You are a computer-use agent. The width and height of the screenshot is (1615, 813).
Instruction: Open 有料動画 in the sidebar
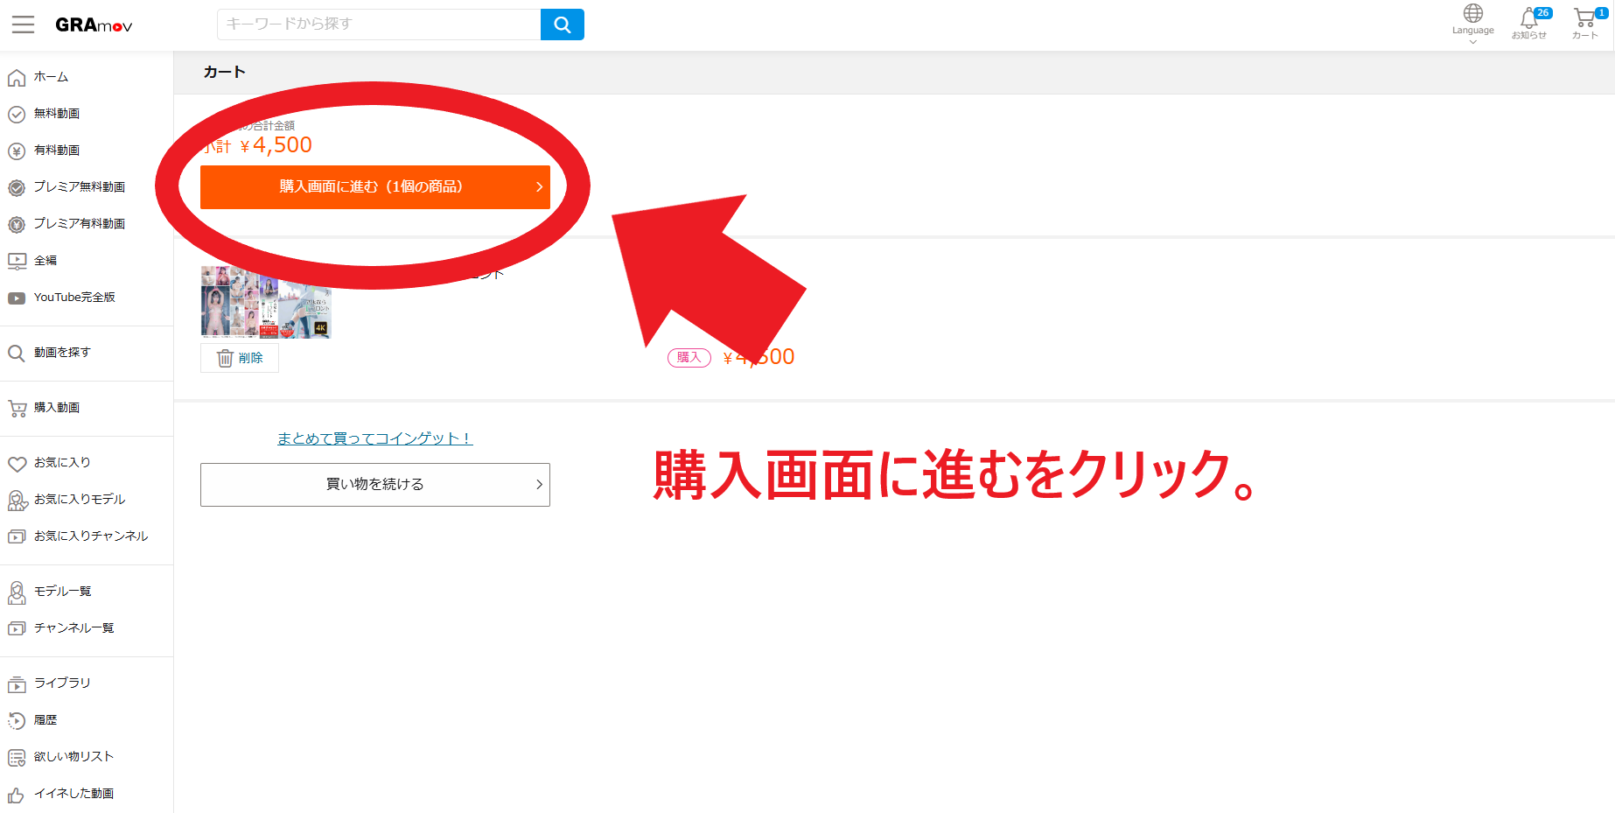(x=56, y=151)
